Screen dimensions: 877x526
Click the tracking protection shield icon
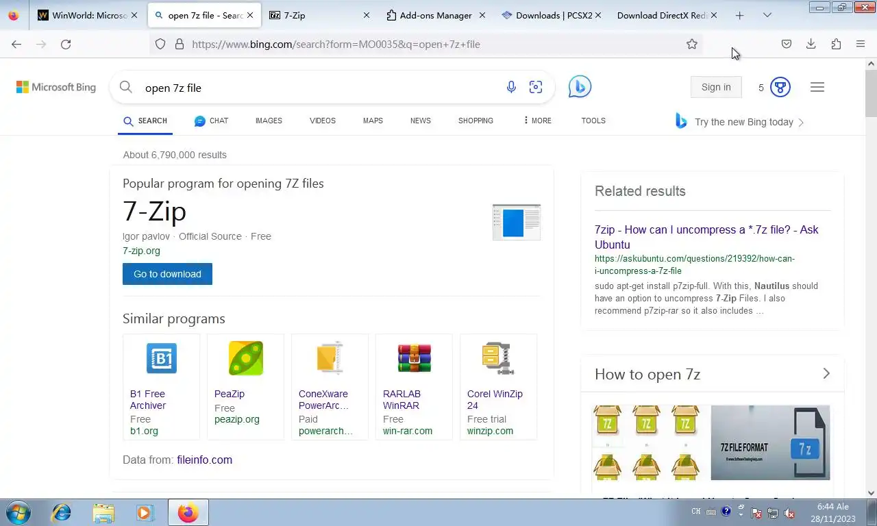[x=160, y=44]
